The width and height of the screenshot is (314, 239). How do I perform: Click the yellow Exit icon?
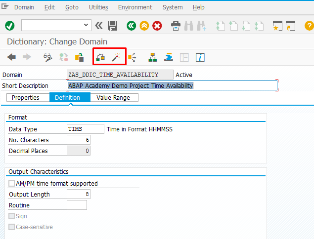(144, 26)
